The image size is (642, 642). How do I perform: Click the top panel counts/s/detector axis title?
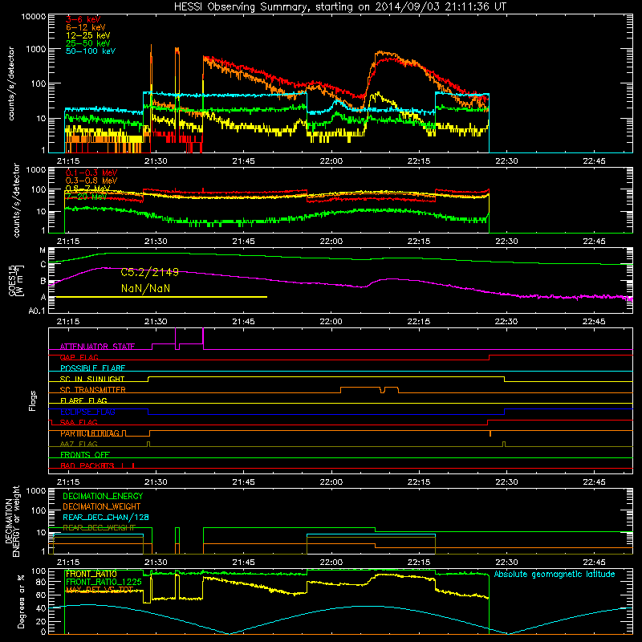click(11, 83)
